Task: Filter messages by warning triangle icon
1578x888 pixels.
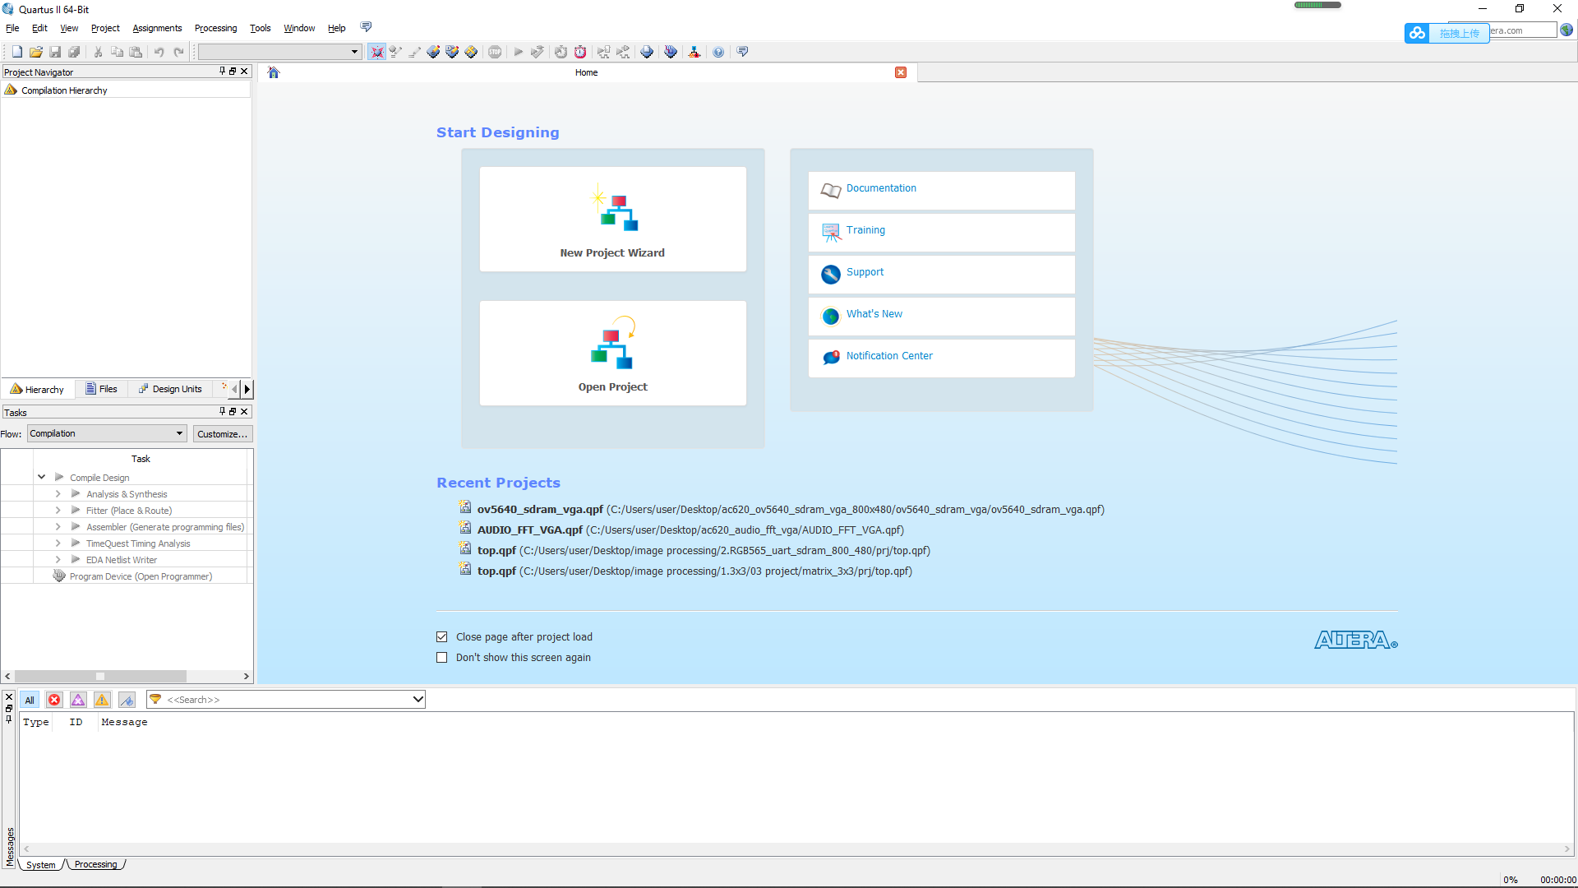Action: click(x=102, y=700)
